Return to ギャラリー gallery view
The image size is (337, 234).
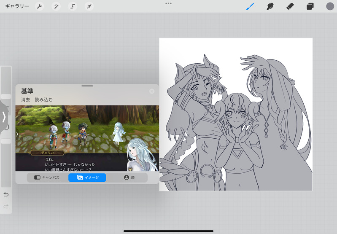17,6
